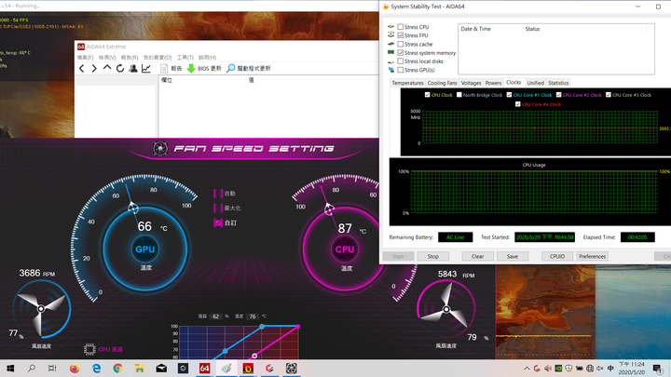Click the Stop button in stability test
The width and height of the screenshot is (671, 377).
click(x=433, y=257)
